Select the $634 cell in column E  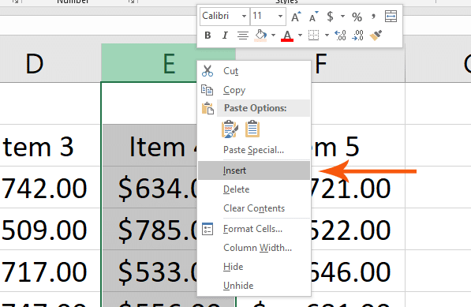click(150, 188)
